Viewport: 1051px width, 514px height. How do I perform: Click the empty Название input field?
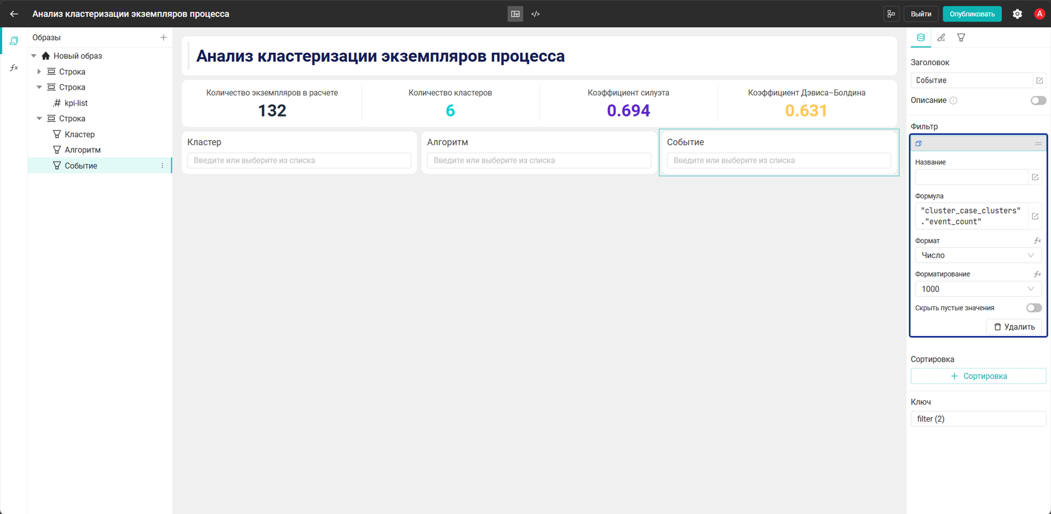coord(972,177)
